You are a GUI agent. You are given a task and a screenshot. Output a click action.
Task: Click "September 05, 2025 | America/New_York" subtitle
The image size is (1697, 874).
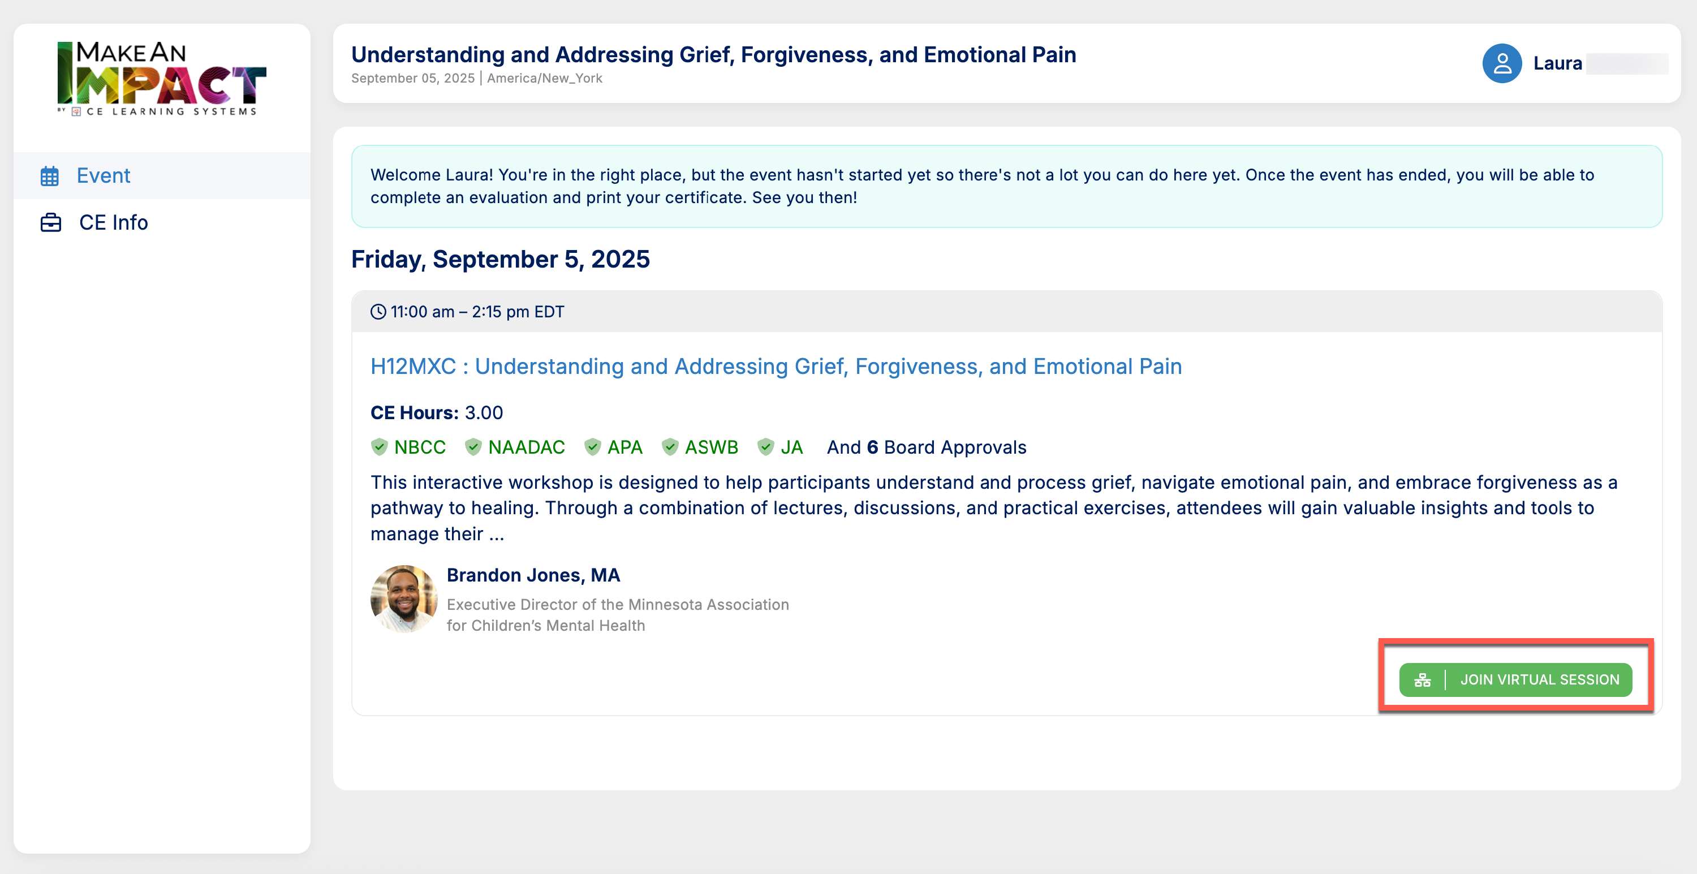coord(476,79)
